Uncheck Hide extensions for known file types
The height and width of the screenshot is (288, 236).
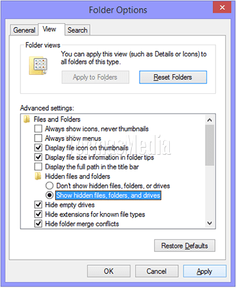tap(38, 214)
